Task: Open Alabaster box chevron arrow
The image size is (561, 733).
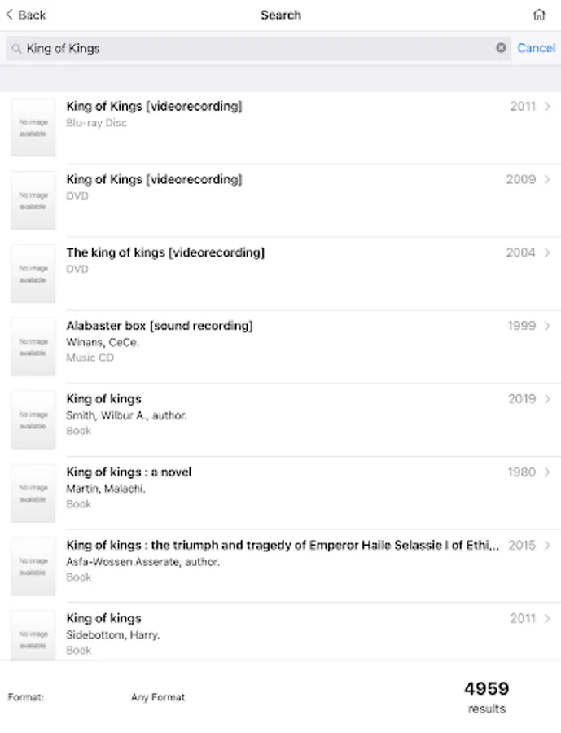Action: click(547, 326)
